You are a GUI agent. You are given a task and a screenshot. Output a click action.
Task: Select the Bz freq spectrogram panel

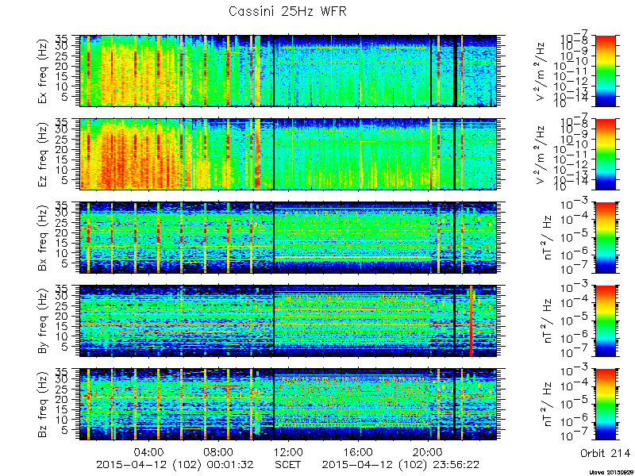pos(288,405)
